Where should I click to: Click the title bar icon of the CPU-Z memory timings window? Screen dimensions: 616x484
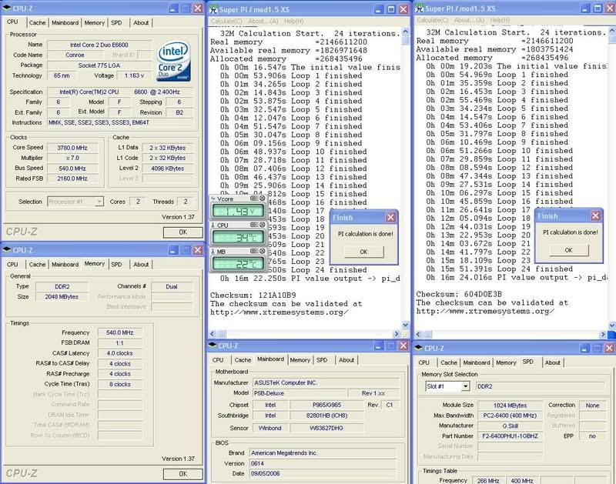pos(7,250)
